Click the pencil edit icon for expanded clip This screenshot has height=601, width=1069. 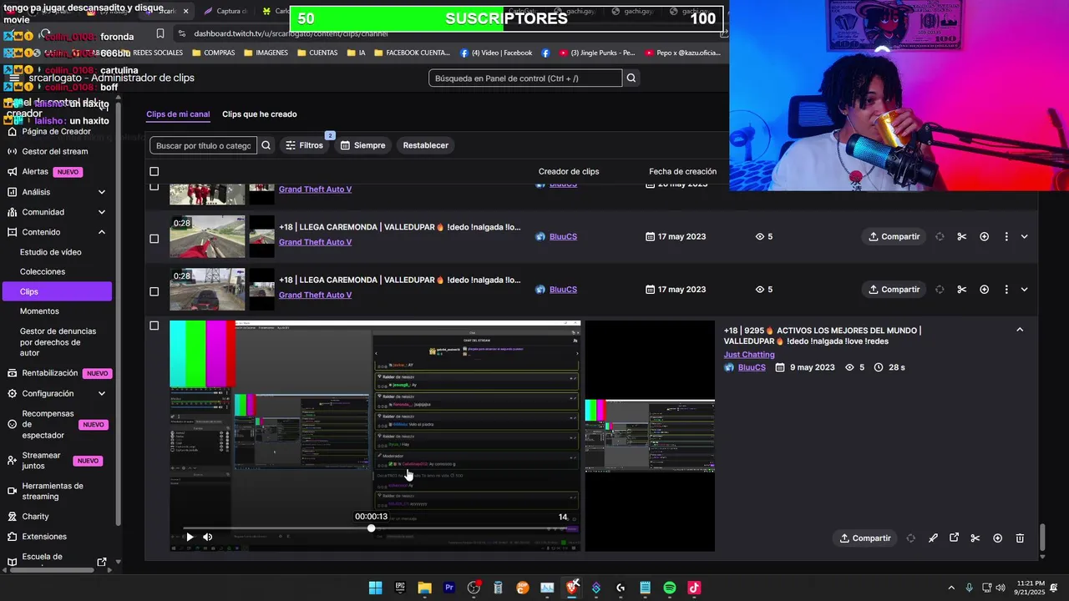point(933,538)
